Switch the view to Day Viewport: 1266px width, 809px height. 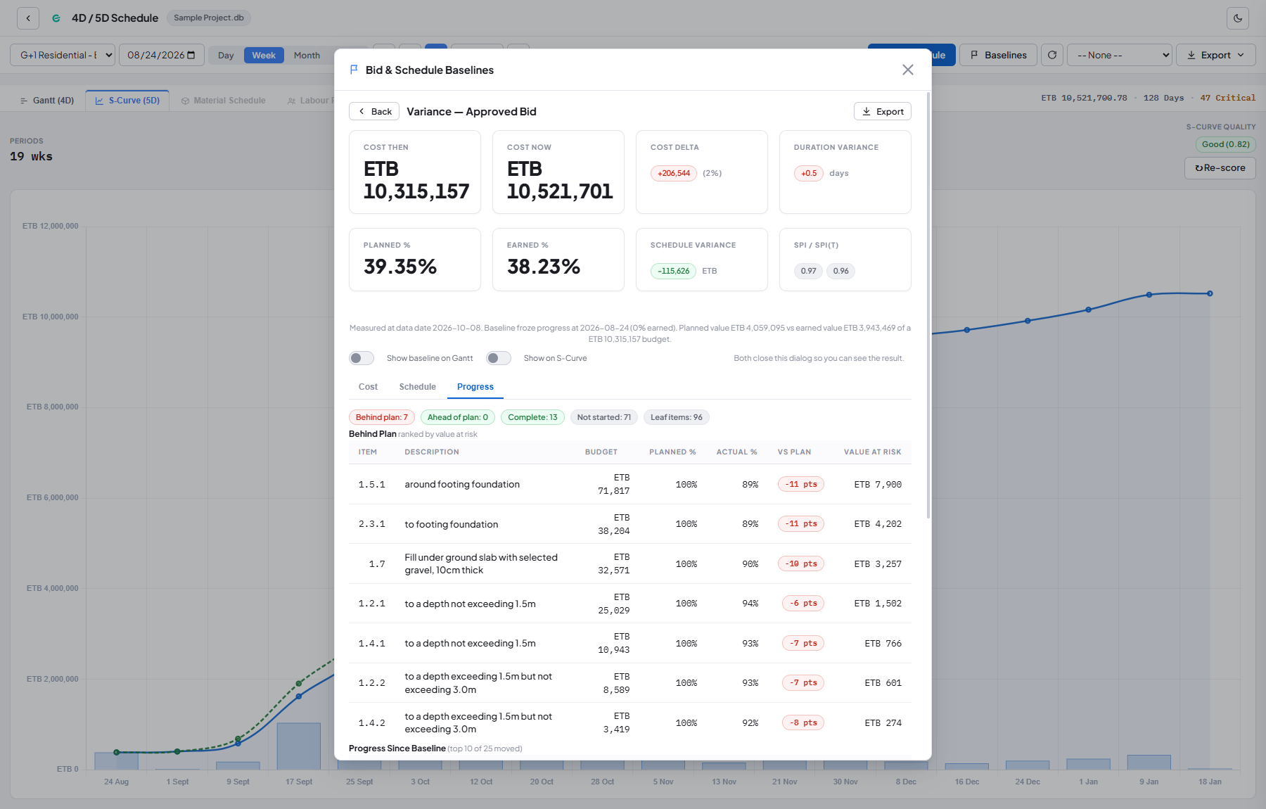click(x=226, y=56)
